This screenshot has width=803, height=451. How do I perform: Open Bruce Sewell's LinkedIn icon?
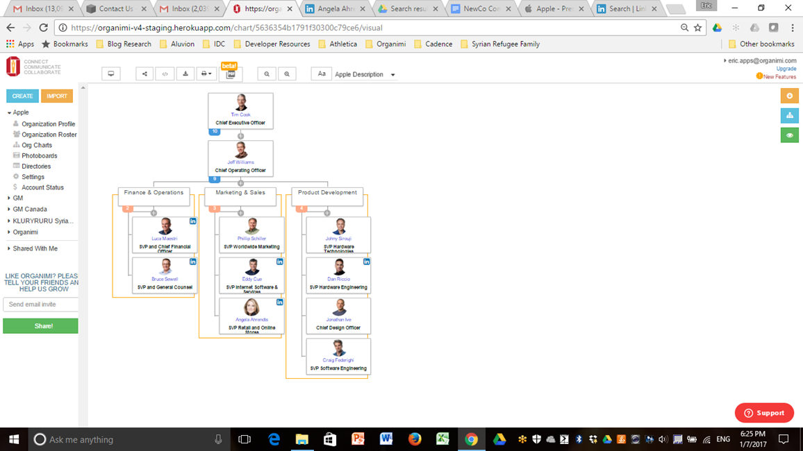tap(192, 262)
